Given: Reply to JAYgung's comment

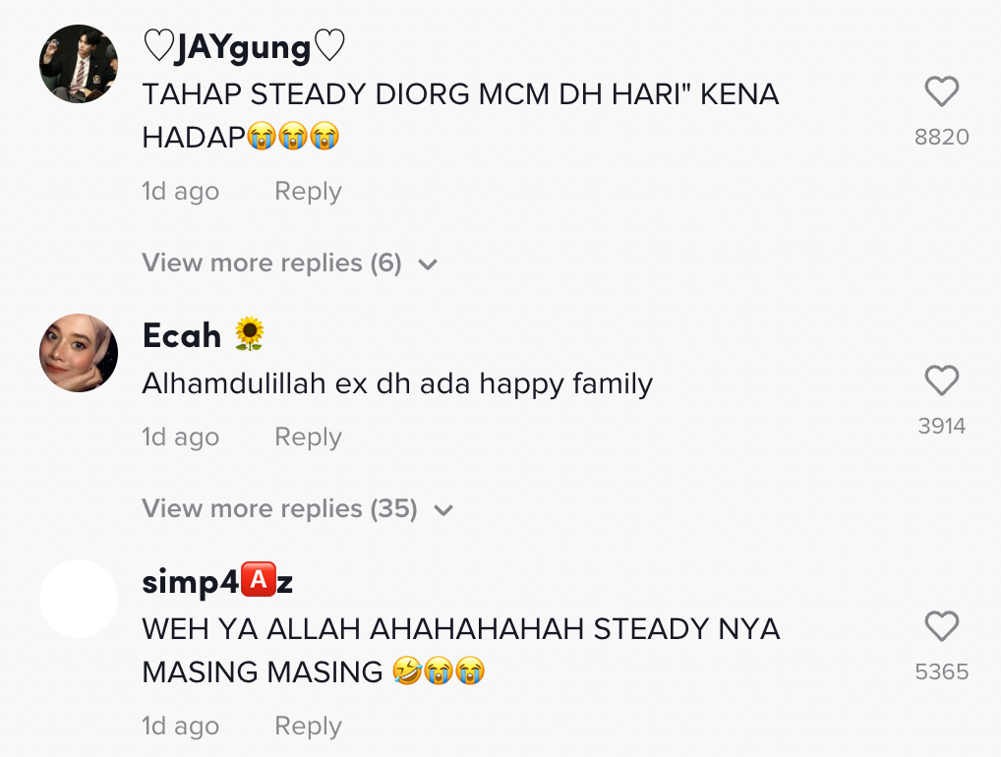Looking at the screenshot, I should (x=308, y=192).
